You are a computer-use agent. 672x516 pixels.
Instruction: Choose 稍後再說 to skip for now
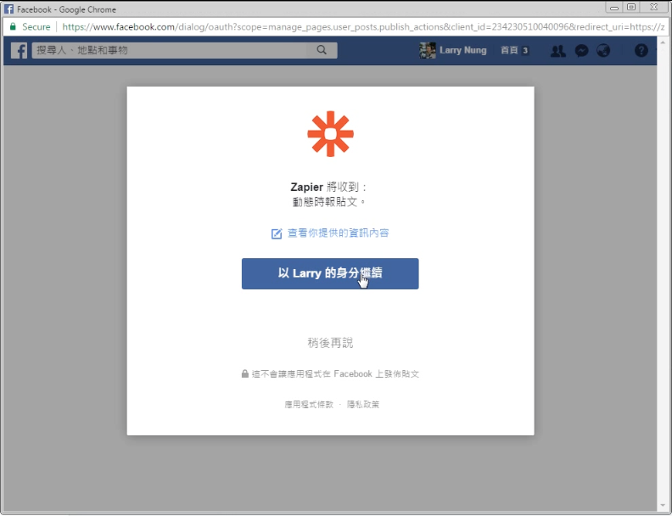[x=330, y=343]
